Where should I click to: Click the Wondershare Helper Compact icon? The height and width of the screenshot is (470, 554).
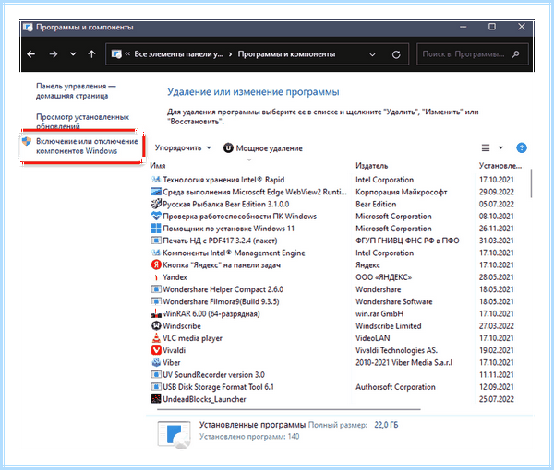156,289
